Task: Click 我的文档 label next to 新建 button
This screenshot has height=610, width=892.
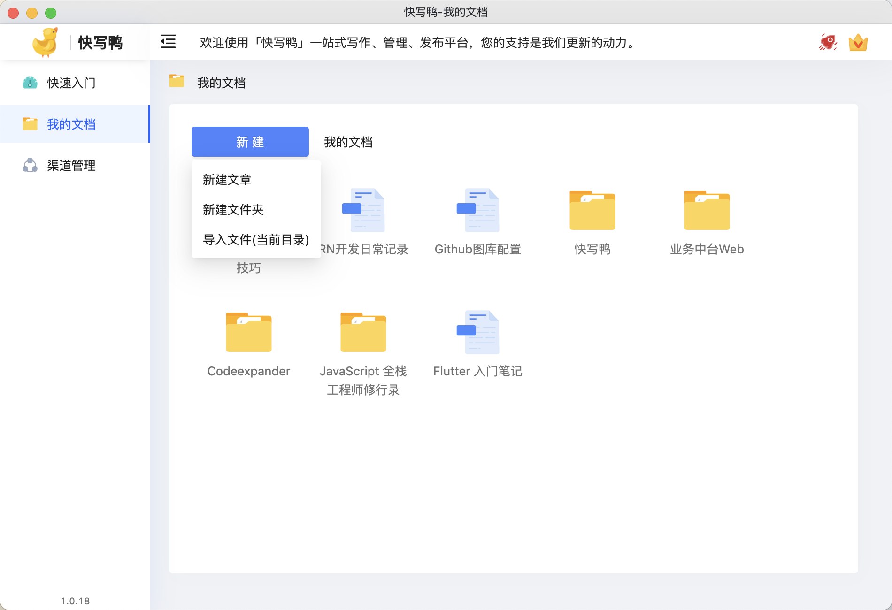Action: (348, 142)
